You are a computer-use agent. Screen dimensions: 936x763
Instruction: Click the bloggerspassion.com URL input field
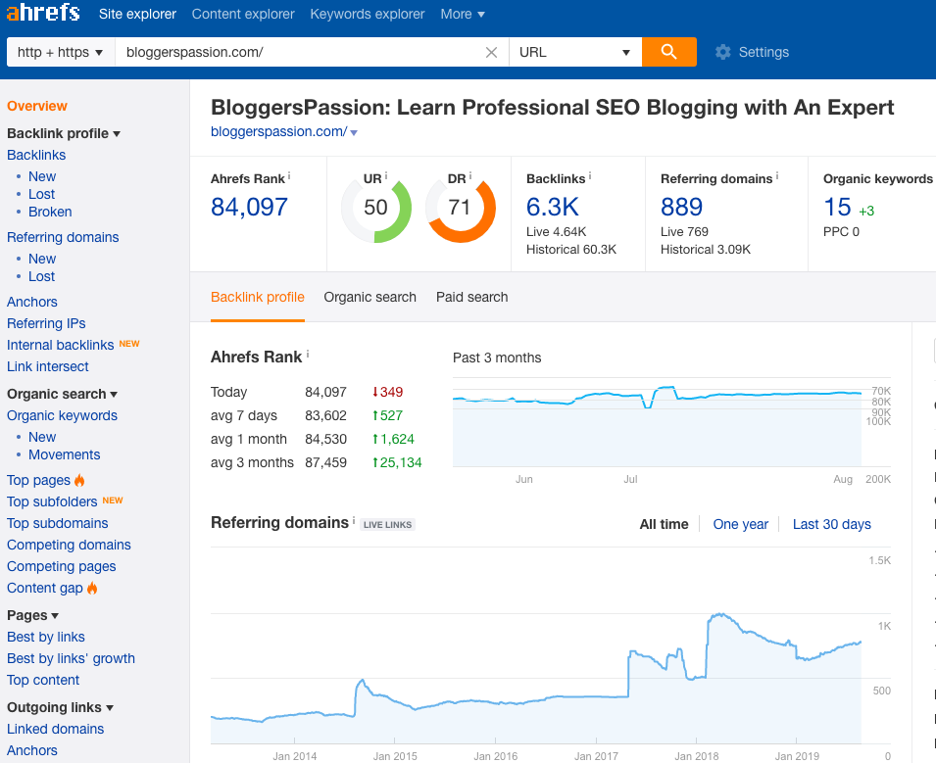pos(294,53)
